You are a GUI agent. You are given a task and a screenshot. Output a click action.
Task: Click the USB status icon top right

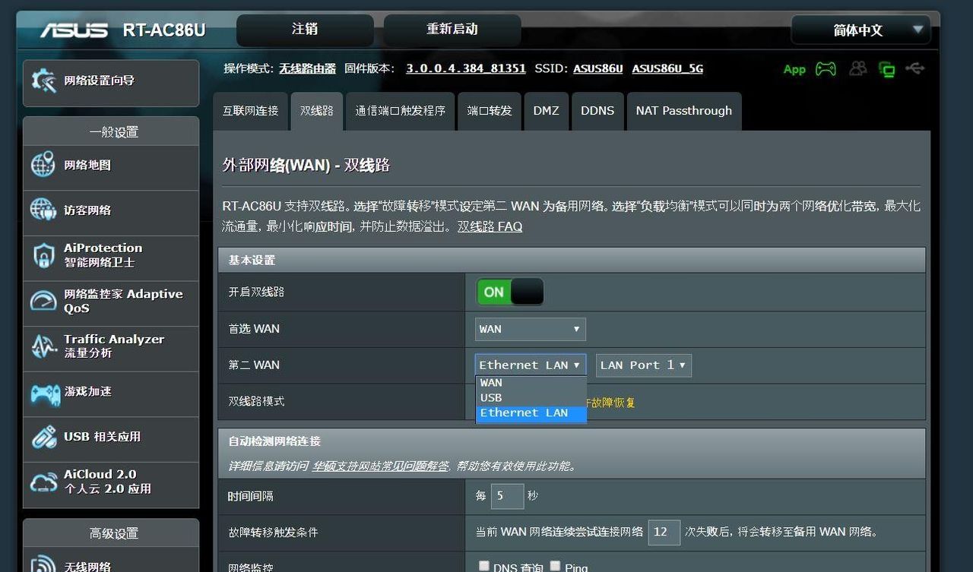(x=916, y=68)
